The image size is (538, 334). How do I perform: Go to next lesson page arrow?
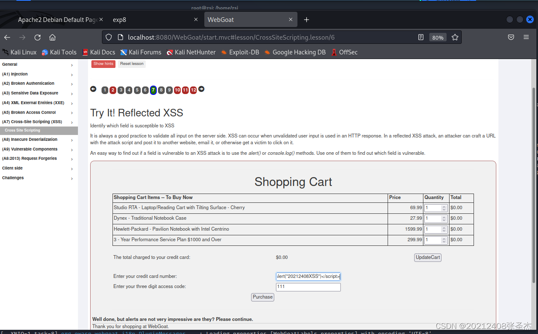201,89
